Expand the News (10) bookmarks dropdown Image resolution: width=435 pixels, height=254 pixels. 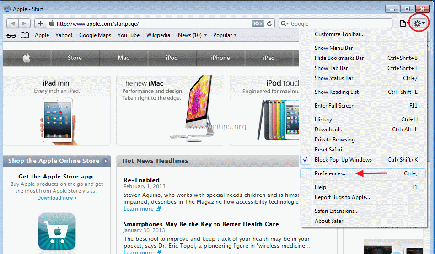coord(192,35)
